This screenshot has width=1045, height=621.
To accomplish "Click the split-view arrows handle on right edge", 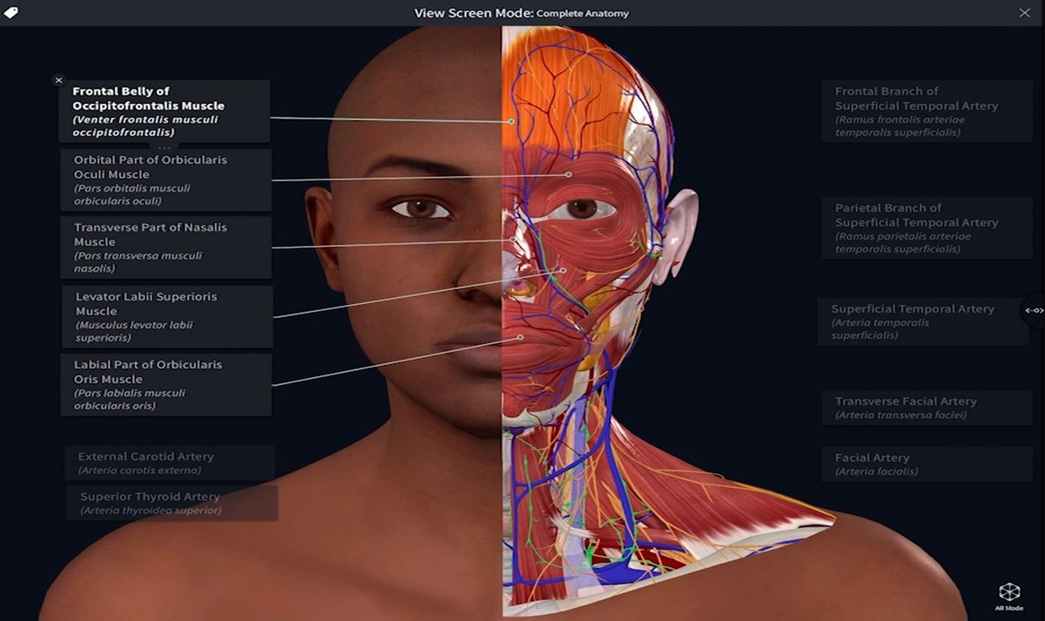I will pyautogui.click(x=1034, y=310).
